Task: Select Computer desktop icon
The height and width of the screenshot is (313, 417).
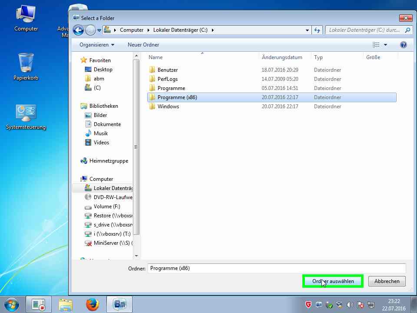Action: click(x=26, y=18)
